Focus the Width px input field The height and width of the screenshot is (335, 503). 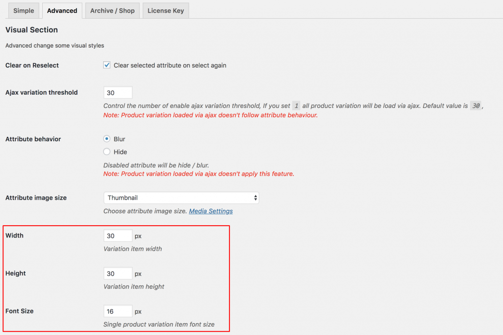pos(118,236)
